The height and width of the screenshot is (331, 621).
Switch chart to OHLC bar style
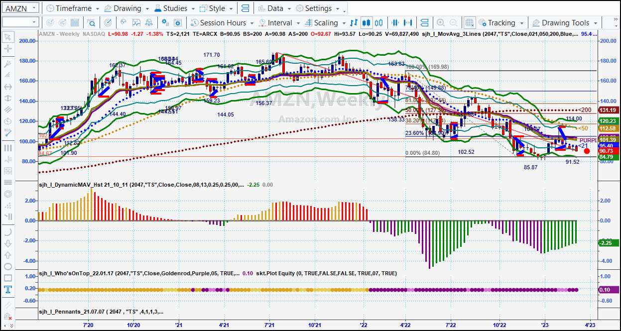point(354,22)
